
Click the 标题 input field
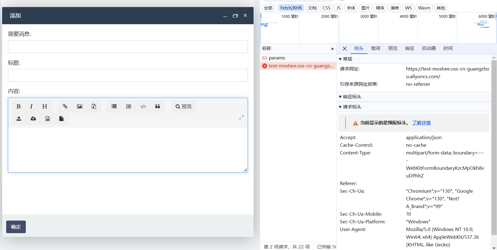[128, 75]
